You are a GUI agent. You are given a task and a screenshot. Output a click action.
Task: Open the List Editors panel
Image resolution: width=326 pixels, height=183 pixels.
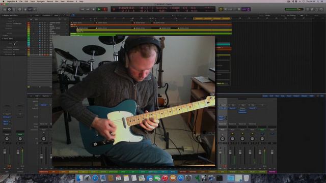(308, 9)
